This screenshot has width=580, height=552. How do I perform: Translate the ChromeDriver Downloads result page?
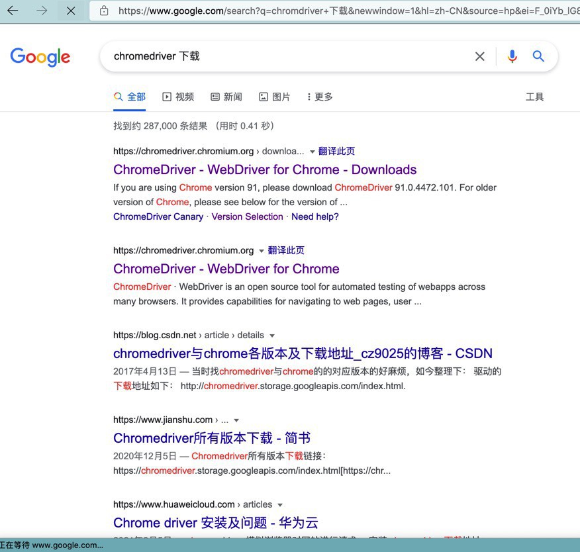click(336, 151)
